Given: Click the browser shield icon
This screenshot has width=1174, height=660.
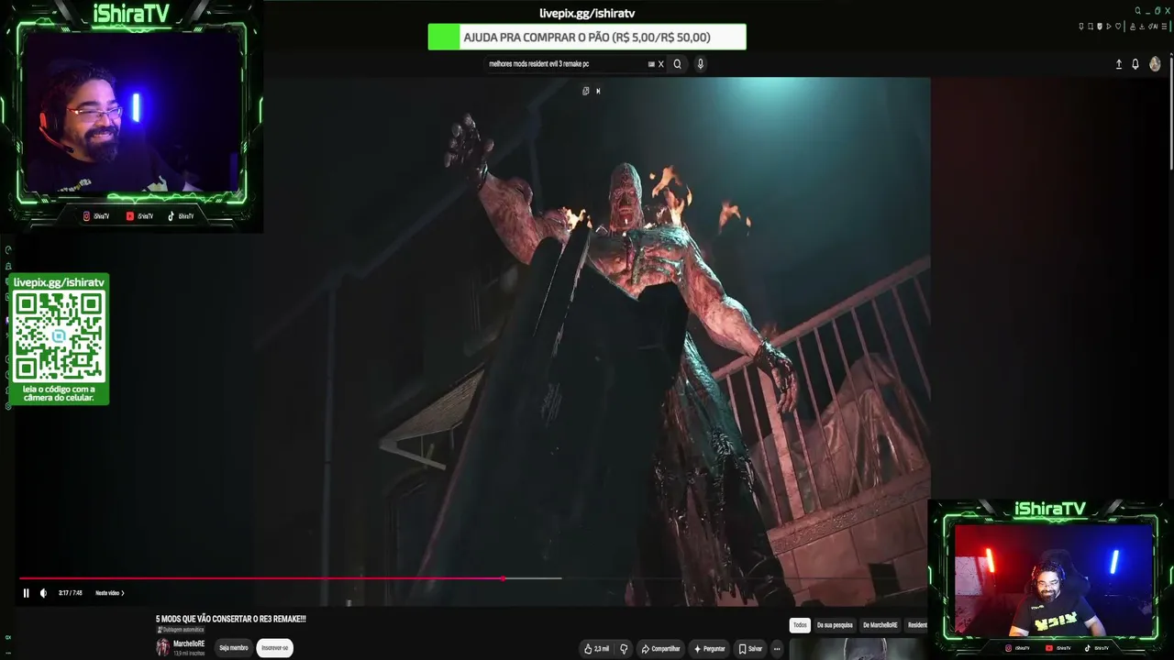Looking at the screenshot, I should (1100, 27).
